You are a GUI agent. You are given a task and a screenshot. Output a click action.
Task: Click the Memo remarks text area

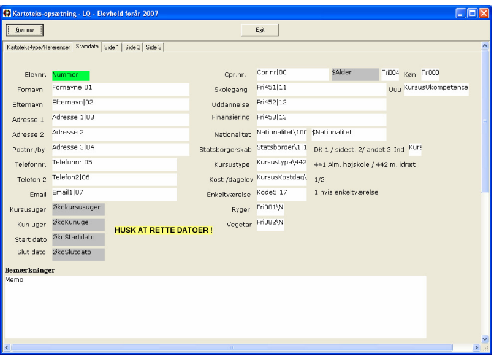216,307
